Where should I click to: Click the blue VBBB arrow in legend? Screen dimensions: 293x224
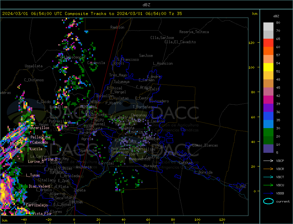(x=268, y=193)
